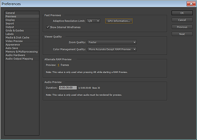Expand the Adaptive Resolution Limit dropdown

[x=93, y=21]
